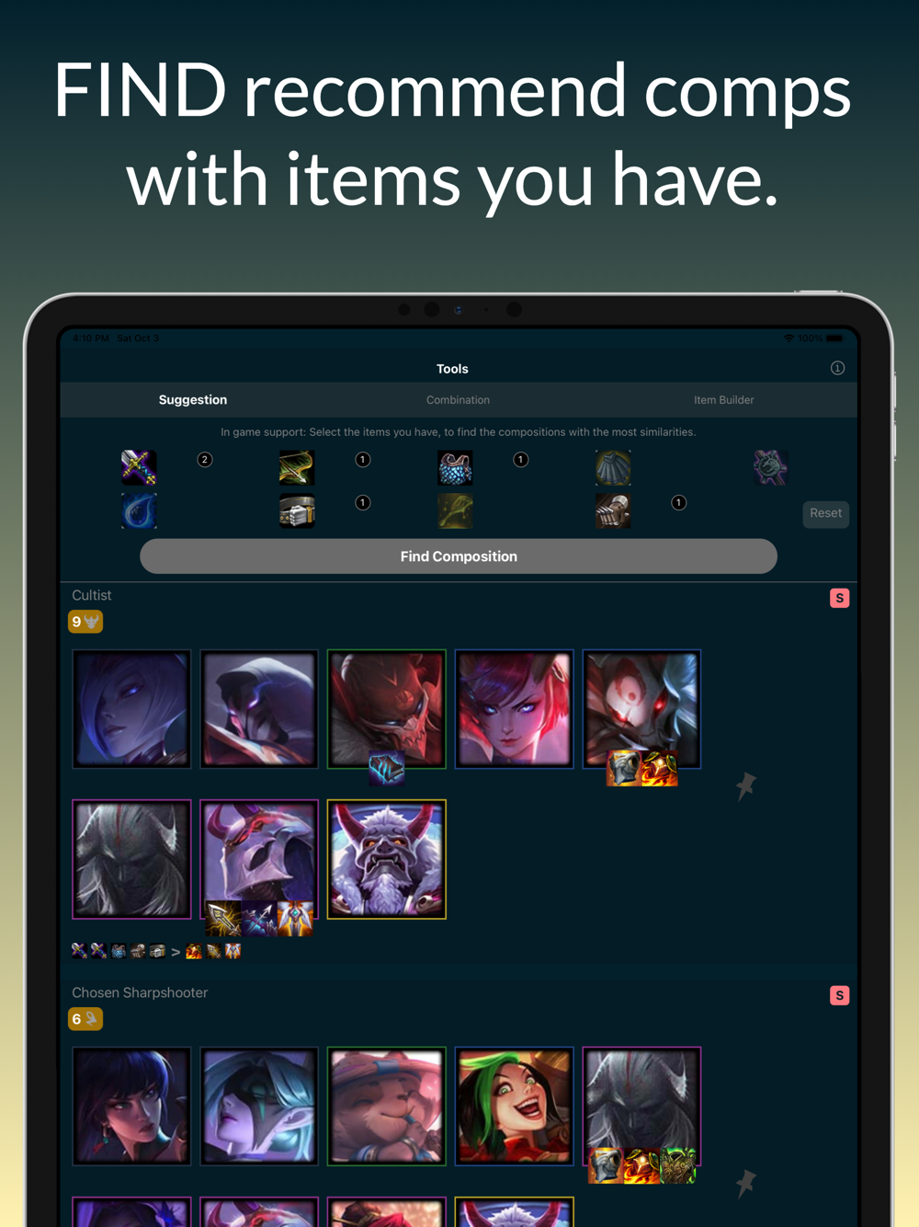Select the Needlessly Large Rod item icon
Image resolution: width=919 pixels, height=1227 pixels.
click(770, 467)
